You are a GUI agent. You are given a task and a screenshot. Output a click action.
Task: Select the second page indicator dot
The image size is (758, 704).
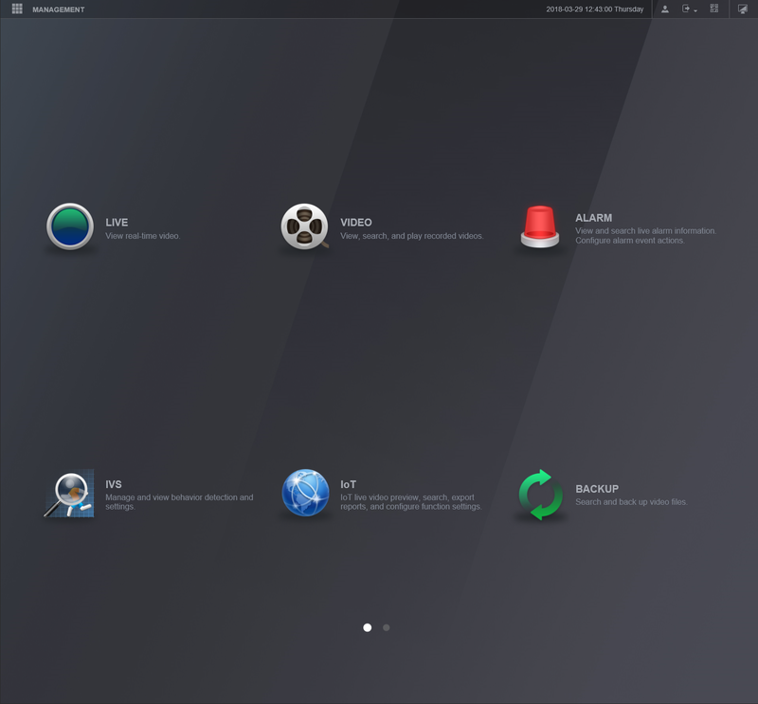tap(386, 627)
